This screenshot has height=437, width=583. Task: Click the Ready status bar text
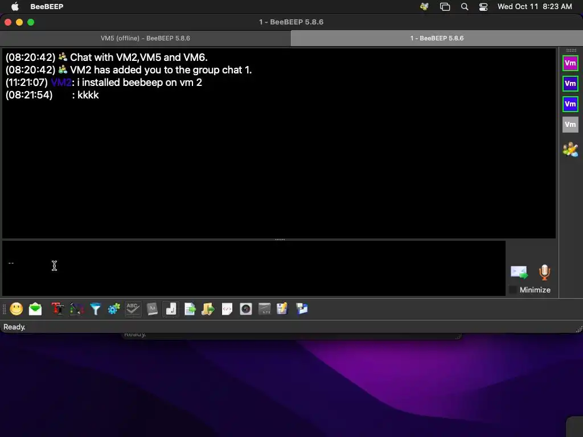click(14, 327)
